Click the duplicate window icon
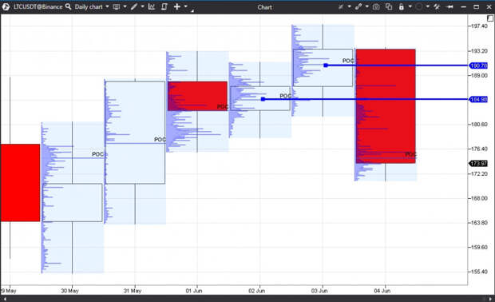Screen dimensions: 495x302 pos(389,6)
